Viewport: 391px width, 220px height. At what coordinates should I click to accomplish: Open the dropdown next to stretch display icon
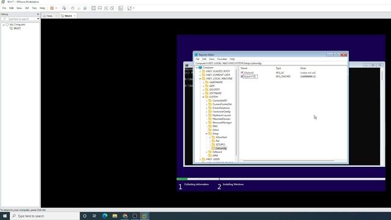point(134,8)
